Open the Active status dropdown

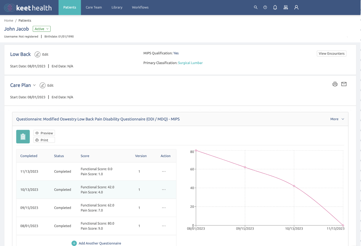[41, 29]
